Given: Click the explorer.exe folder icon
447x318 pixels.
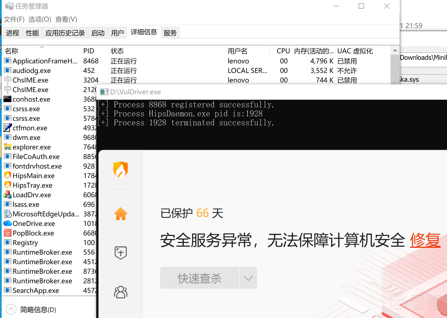Looking at the screenshot, I should click(x=7, y=147).
